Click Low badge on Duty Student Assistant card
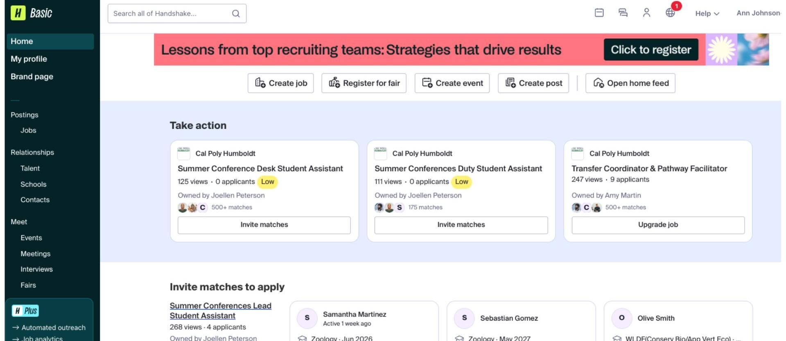Image resolution: width=786 pixels, height=341 pixels. 461,182
